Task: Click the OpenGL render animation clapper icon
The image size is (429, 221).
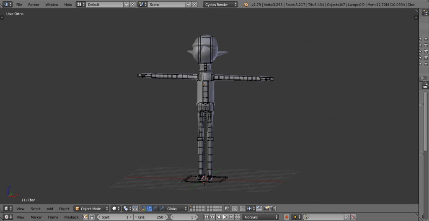Action: point(273,208)
